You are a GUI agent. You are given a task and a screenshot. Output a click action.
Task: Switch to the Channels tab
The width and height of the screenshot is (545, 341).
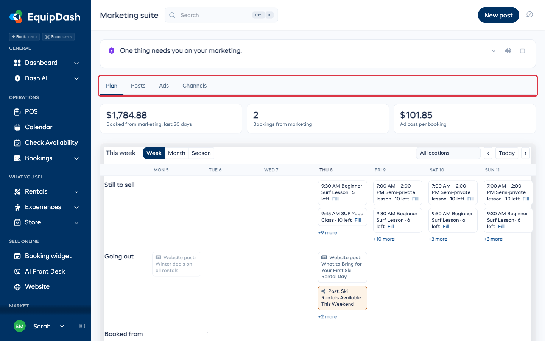click(x=195, y=86)
